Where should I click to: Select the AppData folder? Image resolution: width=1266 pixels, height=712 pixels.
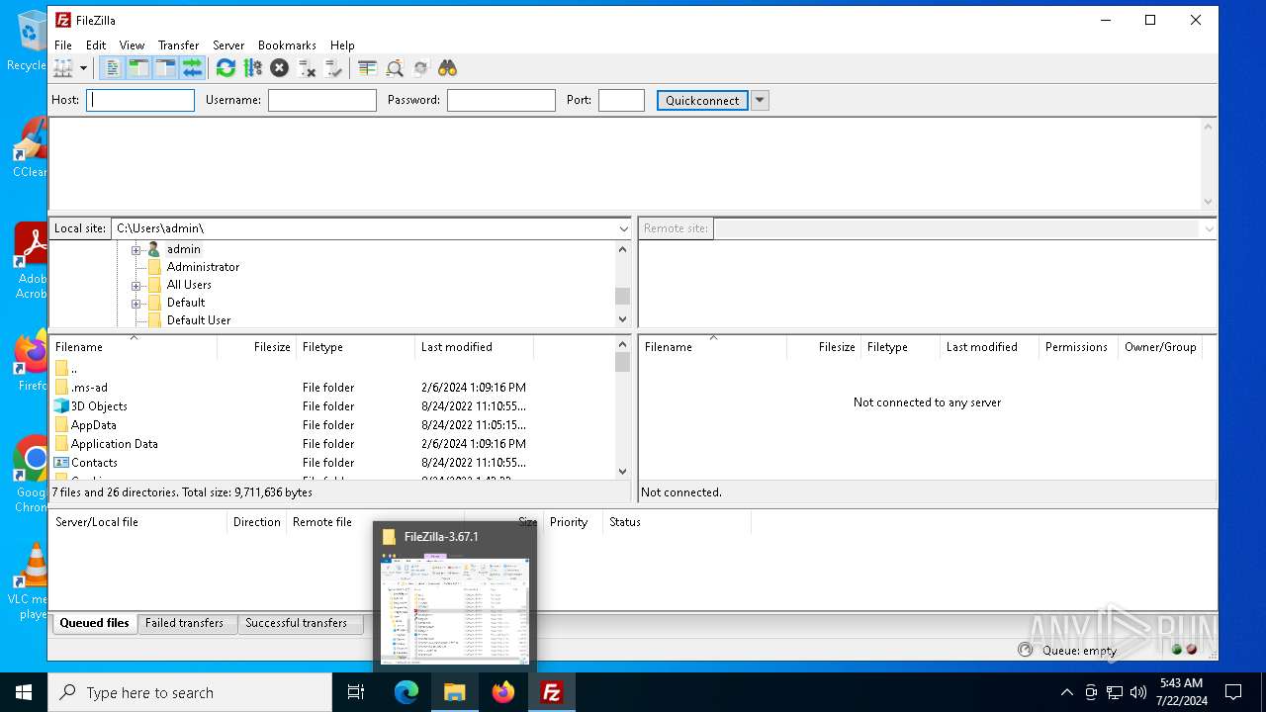pos(332,425)
